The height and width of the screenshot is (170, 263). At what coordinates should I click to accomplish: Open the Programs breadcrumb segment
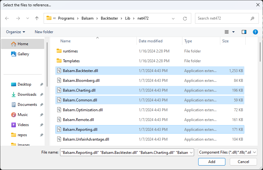[x=66, y=18]
